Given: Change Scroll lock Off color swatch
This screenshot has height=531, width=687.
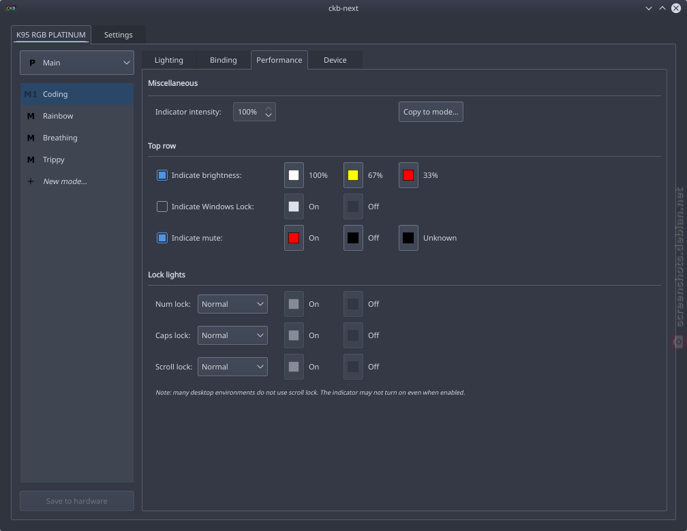Looking at the screenshot, I should click(x=353, y=367).
